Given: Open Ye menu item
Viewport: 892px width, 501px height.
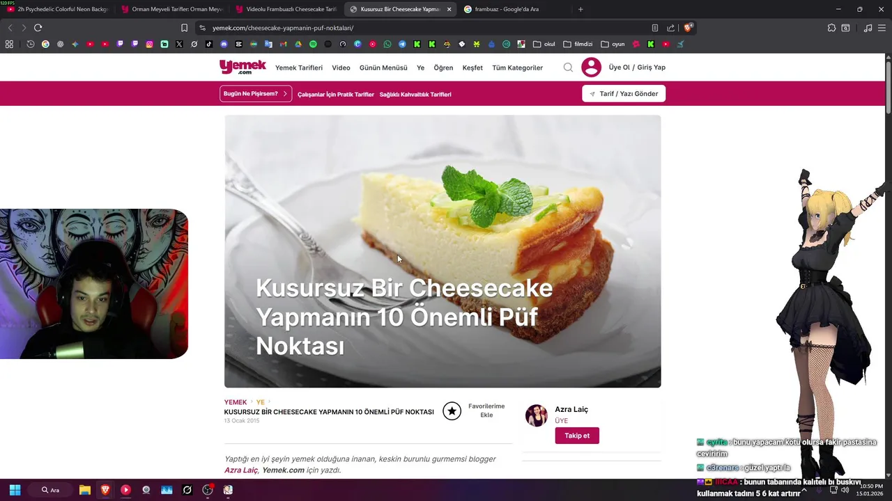Looking at the screenshot, I should coord(420,67).
